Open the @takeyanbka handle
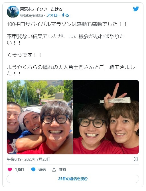The width and height of the screenshot is (146, 191). [32, 15]
